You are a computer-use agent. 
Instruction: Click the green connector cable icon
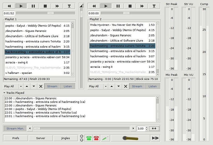105,138
